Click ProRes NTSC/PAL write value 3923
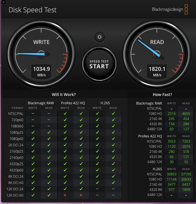The width and height of the screenshot is (196, 204). [x=171, y=141]
